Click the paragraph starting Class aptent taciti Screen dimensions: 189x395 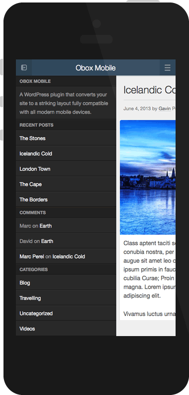[x=149, y=269]
